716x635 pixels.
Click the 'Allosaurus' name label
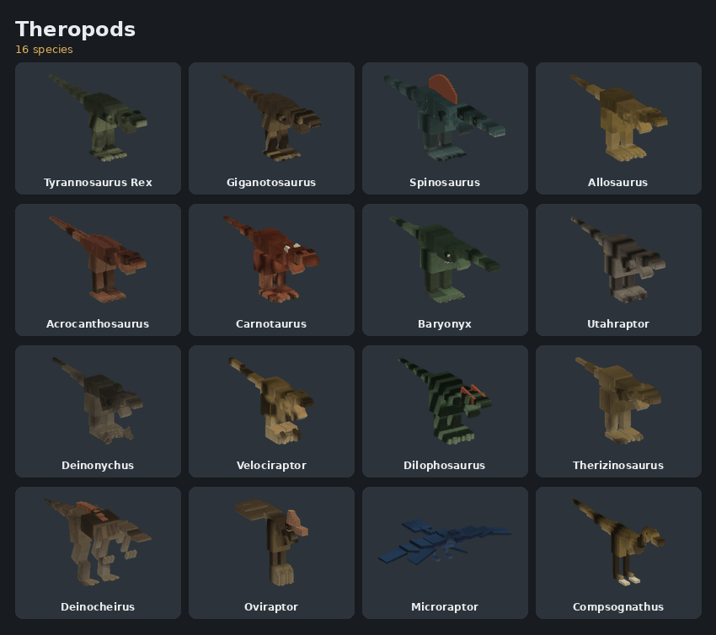[617, 183]
